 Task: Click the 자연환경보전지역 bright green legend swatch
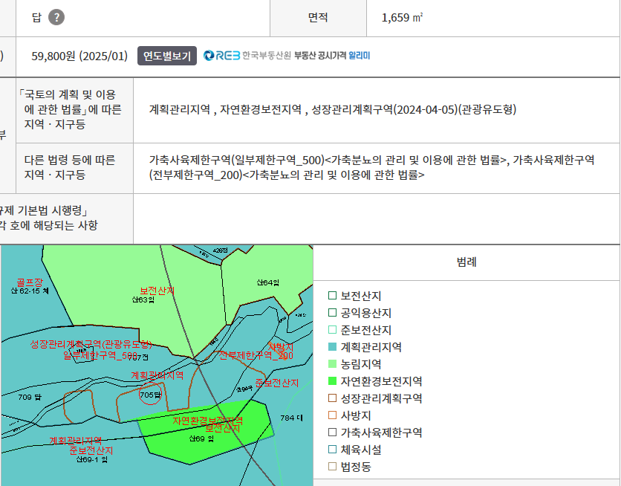pos(332,380)
